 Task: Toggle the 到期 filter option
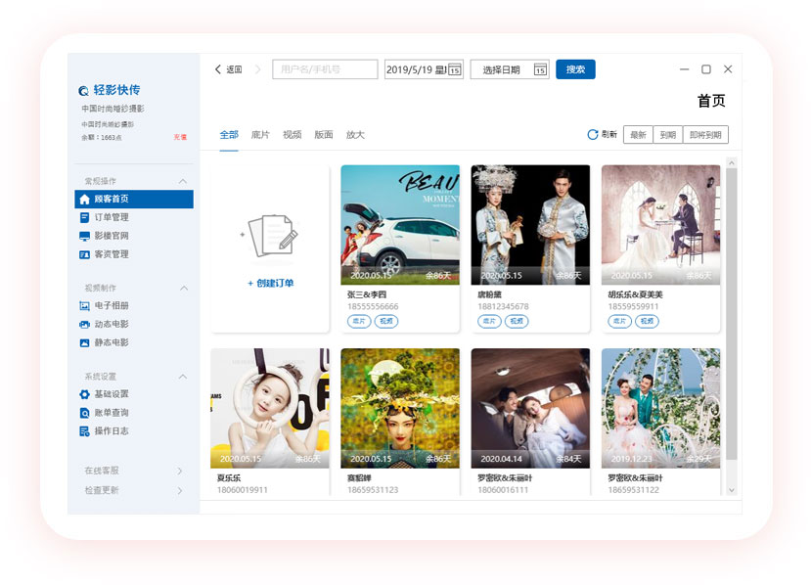(x=667, y=135)
